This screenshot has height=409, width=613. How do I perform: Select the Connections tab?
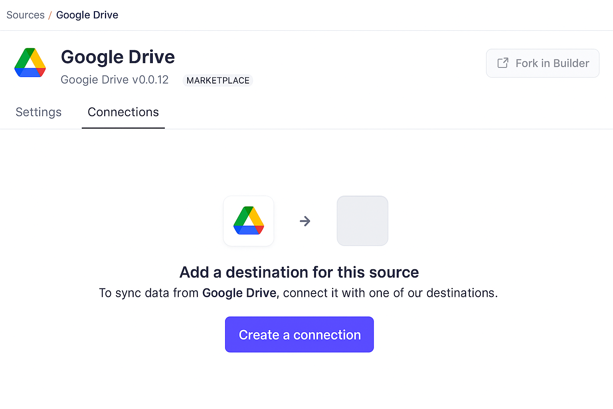[123, 112]
